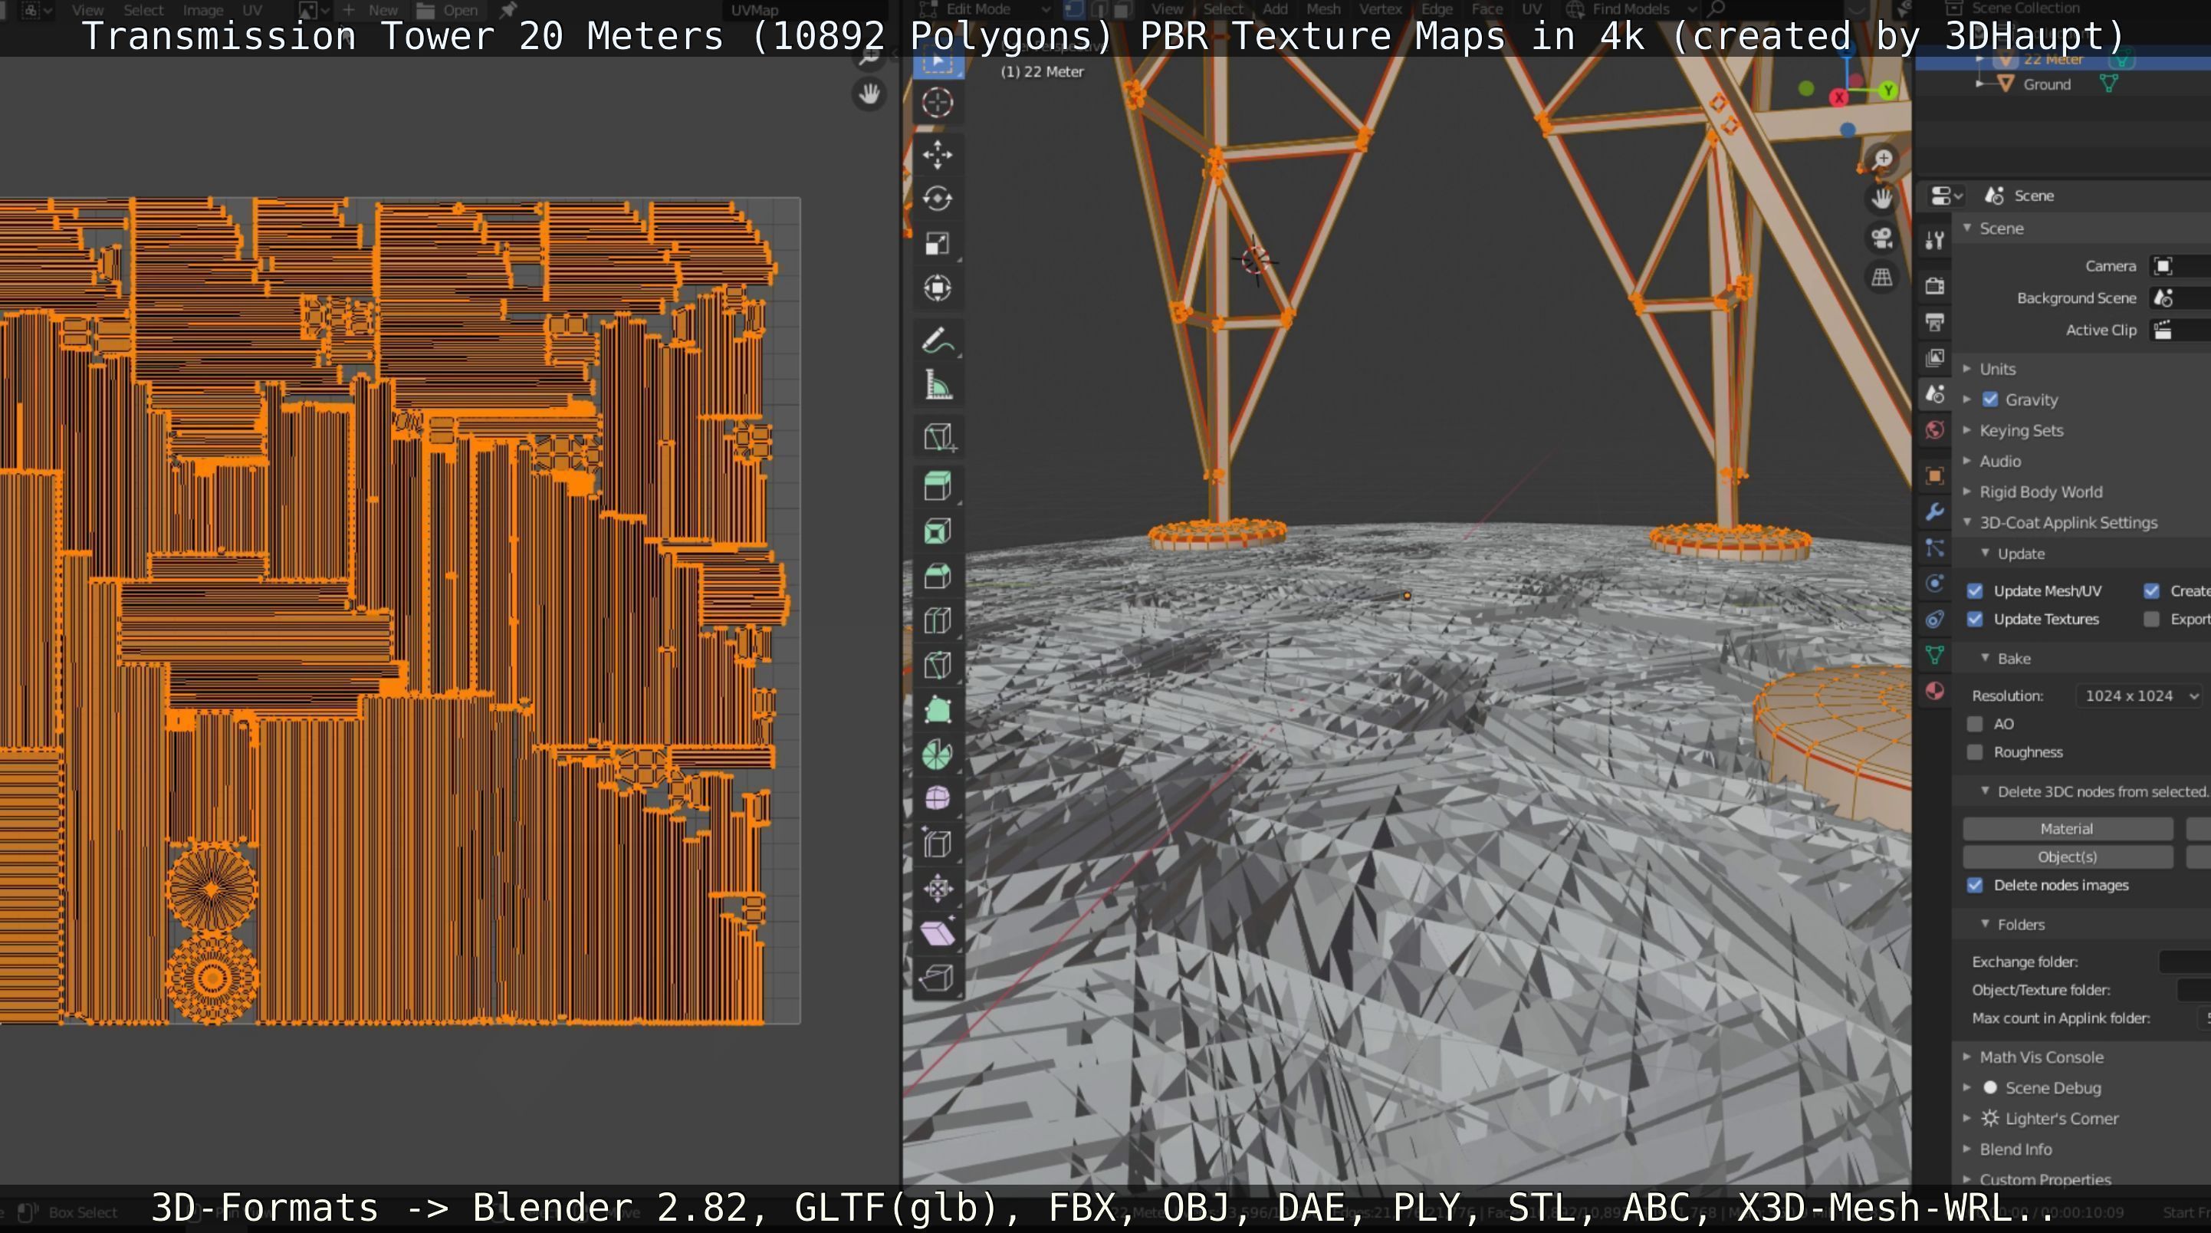Select the Rotate tool
This screenshot has height=1233, width=2211.
(938, 199)
